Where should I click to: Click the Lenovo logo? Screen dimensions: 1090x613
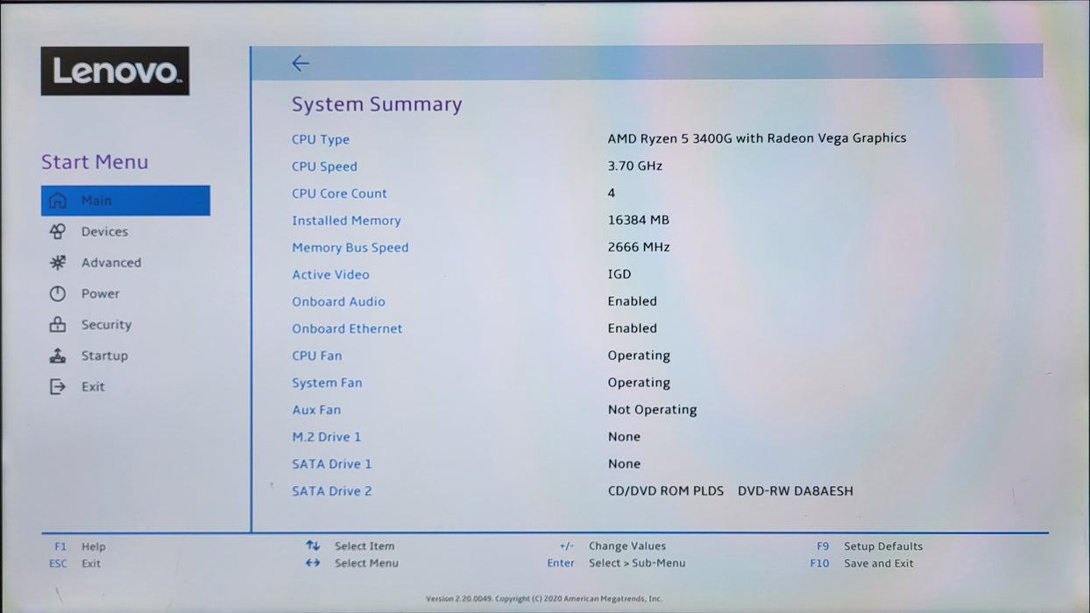point(115,71)
